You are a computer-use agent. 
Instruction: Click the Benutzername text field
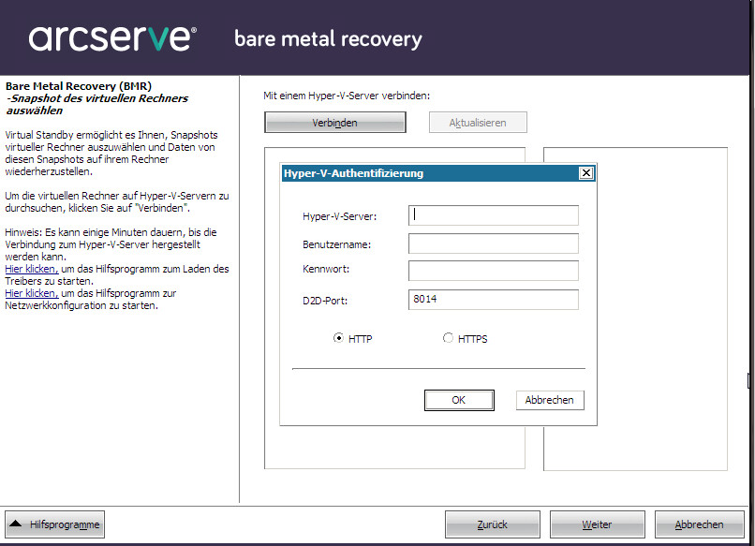coord(493,243)
